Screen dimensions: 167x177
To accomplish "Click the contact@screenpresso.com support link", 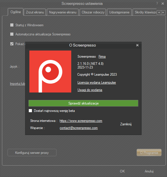I will coord(79,128).
